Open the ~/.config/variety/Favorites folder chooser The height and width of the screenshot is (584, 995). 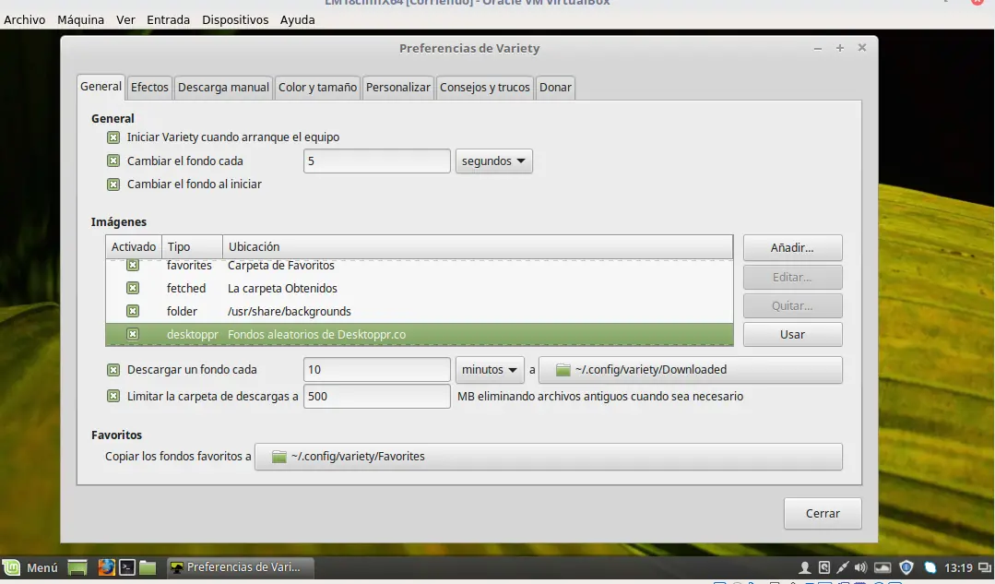549,457
